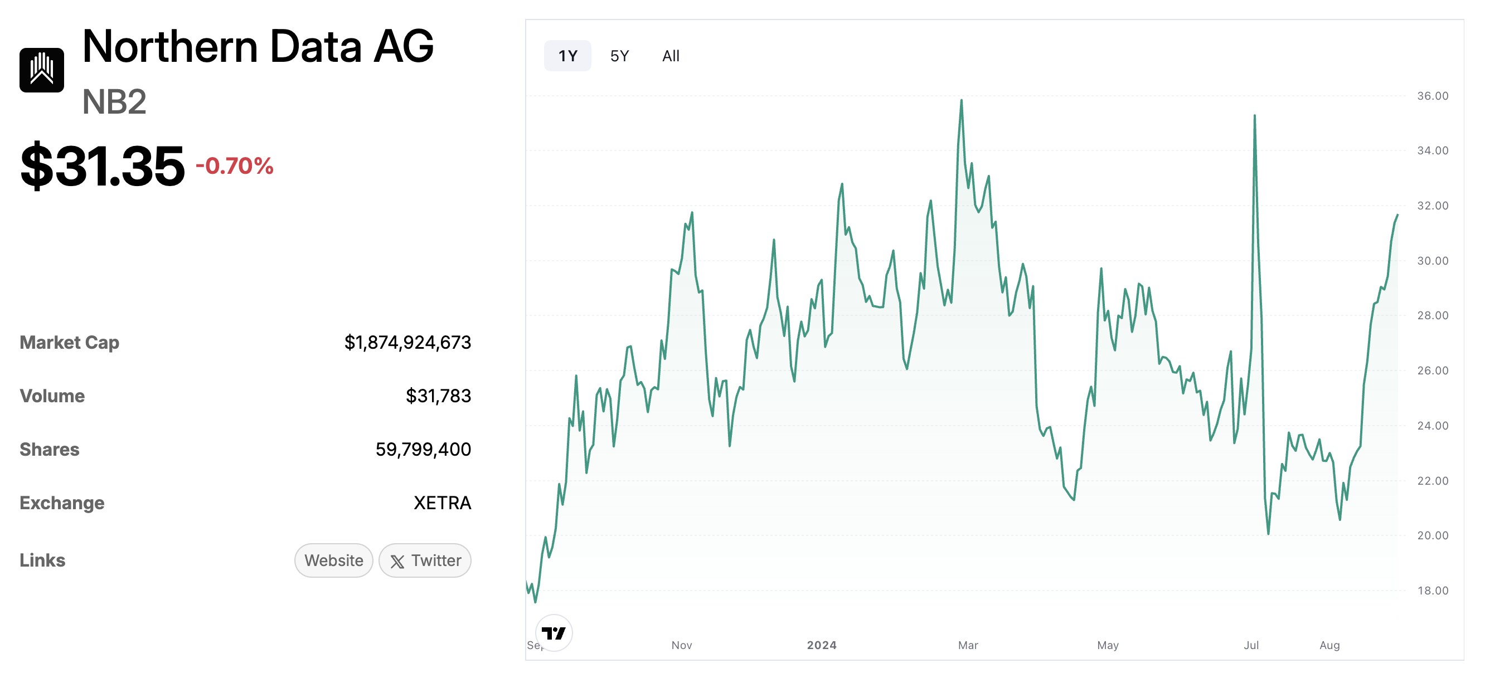Click the 36.00 price axis label
The height and width of the screenshot is (673, 1485).
point(1433,96)
